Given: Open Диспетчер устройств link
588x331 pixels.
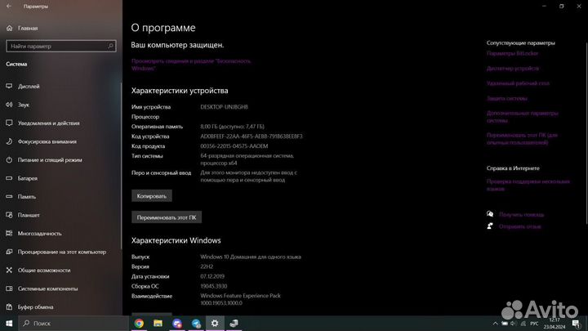Looking at the screenshot, I should pos(513,69).
